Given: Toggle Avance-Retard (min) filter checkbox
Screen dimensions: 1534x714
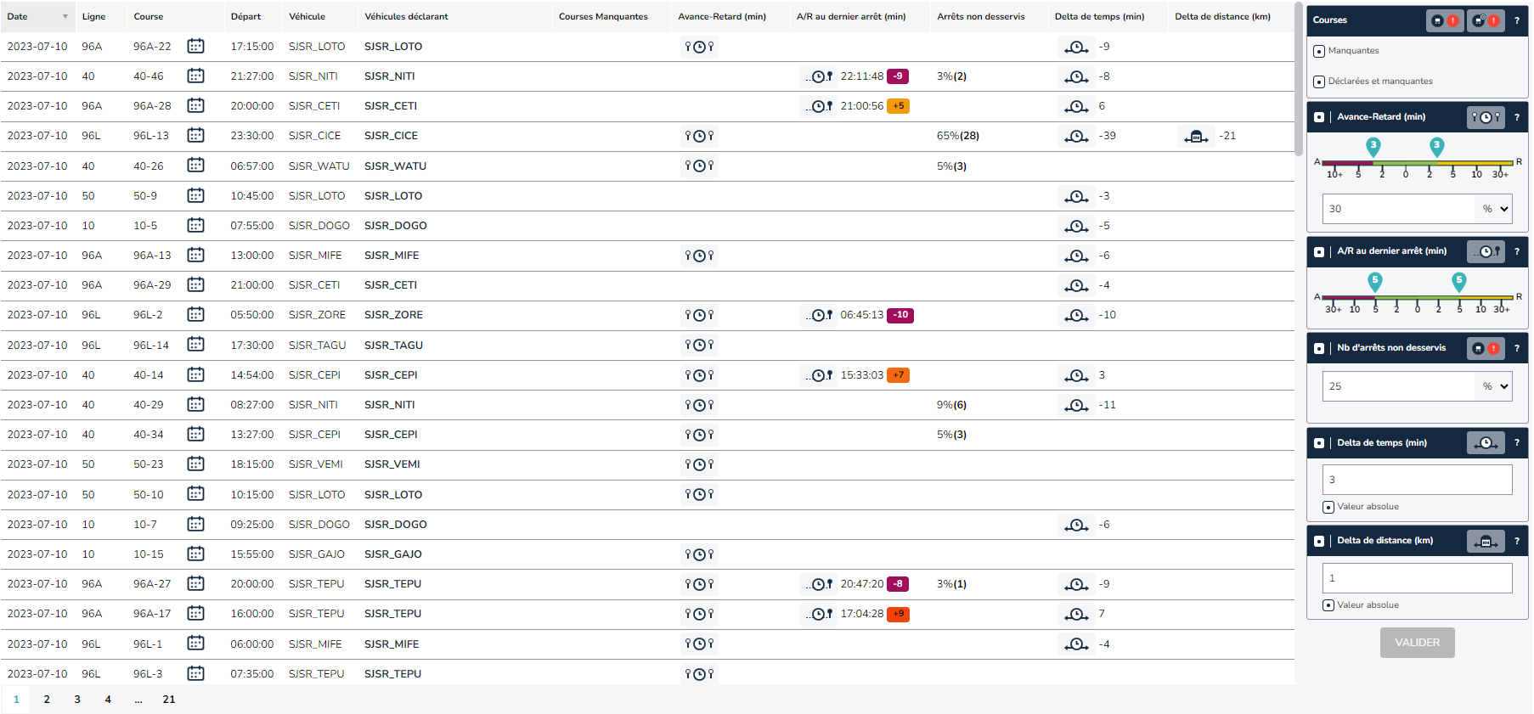Looking at the screenshot, I should tap(1319, 117).
